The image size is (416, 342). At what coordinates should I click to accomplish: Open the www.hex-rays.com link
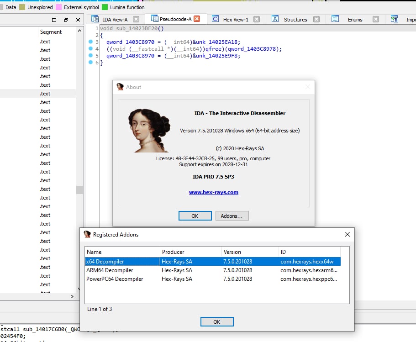pyautogui.click(x=214, y=192)
